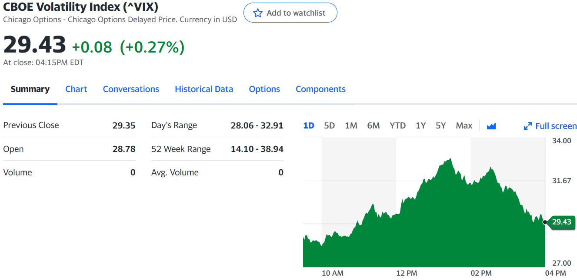The height and width of the screenshot is (280, 577).
Task: Choose the YTD chart range
Action: [398, 125]
